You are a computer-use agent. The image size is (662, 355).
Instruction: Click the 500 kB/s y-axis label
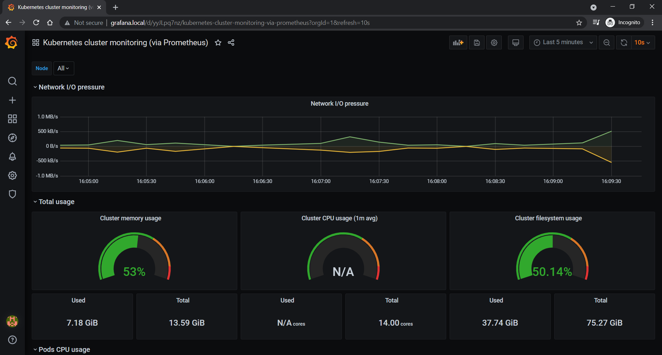coord(48,131)
